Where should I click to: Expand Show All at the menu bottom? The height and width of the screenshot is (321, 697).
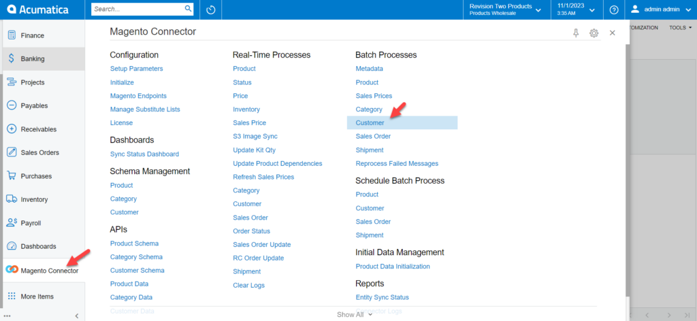coord(354,314)
